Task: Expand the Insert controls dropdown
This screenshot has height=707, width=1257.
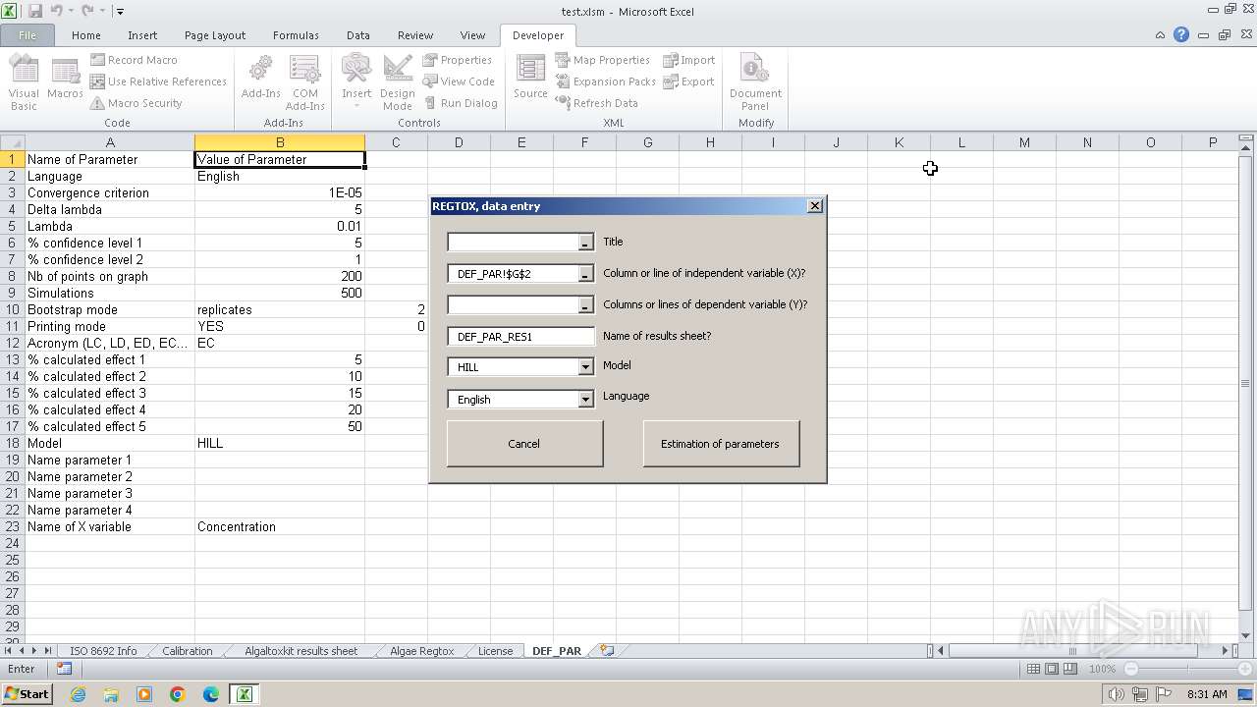Action: pyautogui.click(x=356, y=82)
